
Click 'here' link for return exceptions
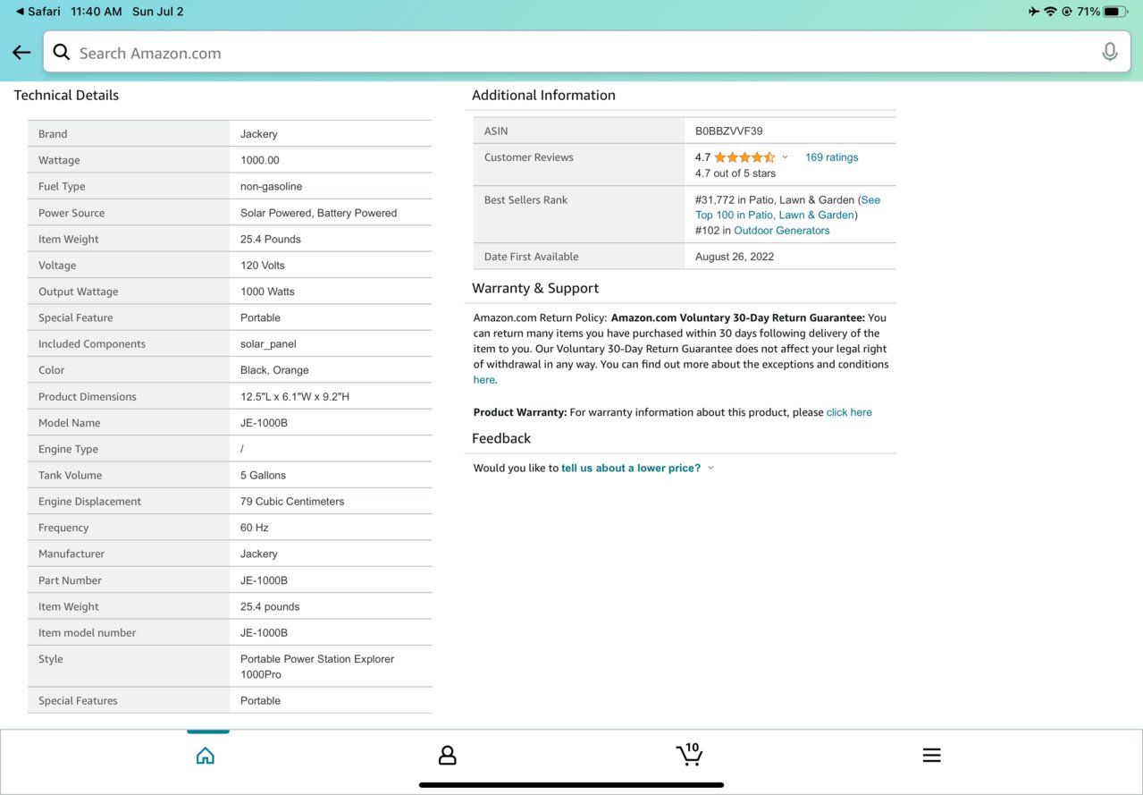tap(483, 380)
